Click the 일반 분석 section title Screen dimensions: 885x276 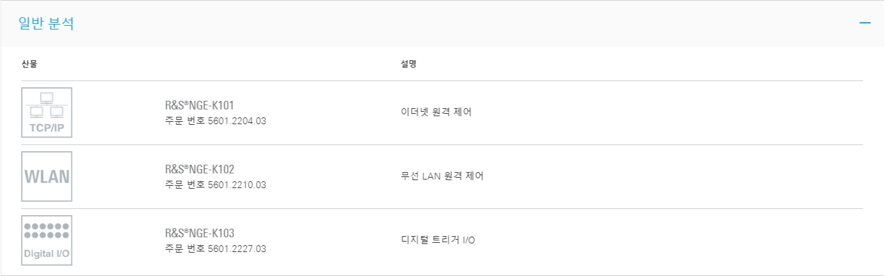47,23
